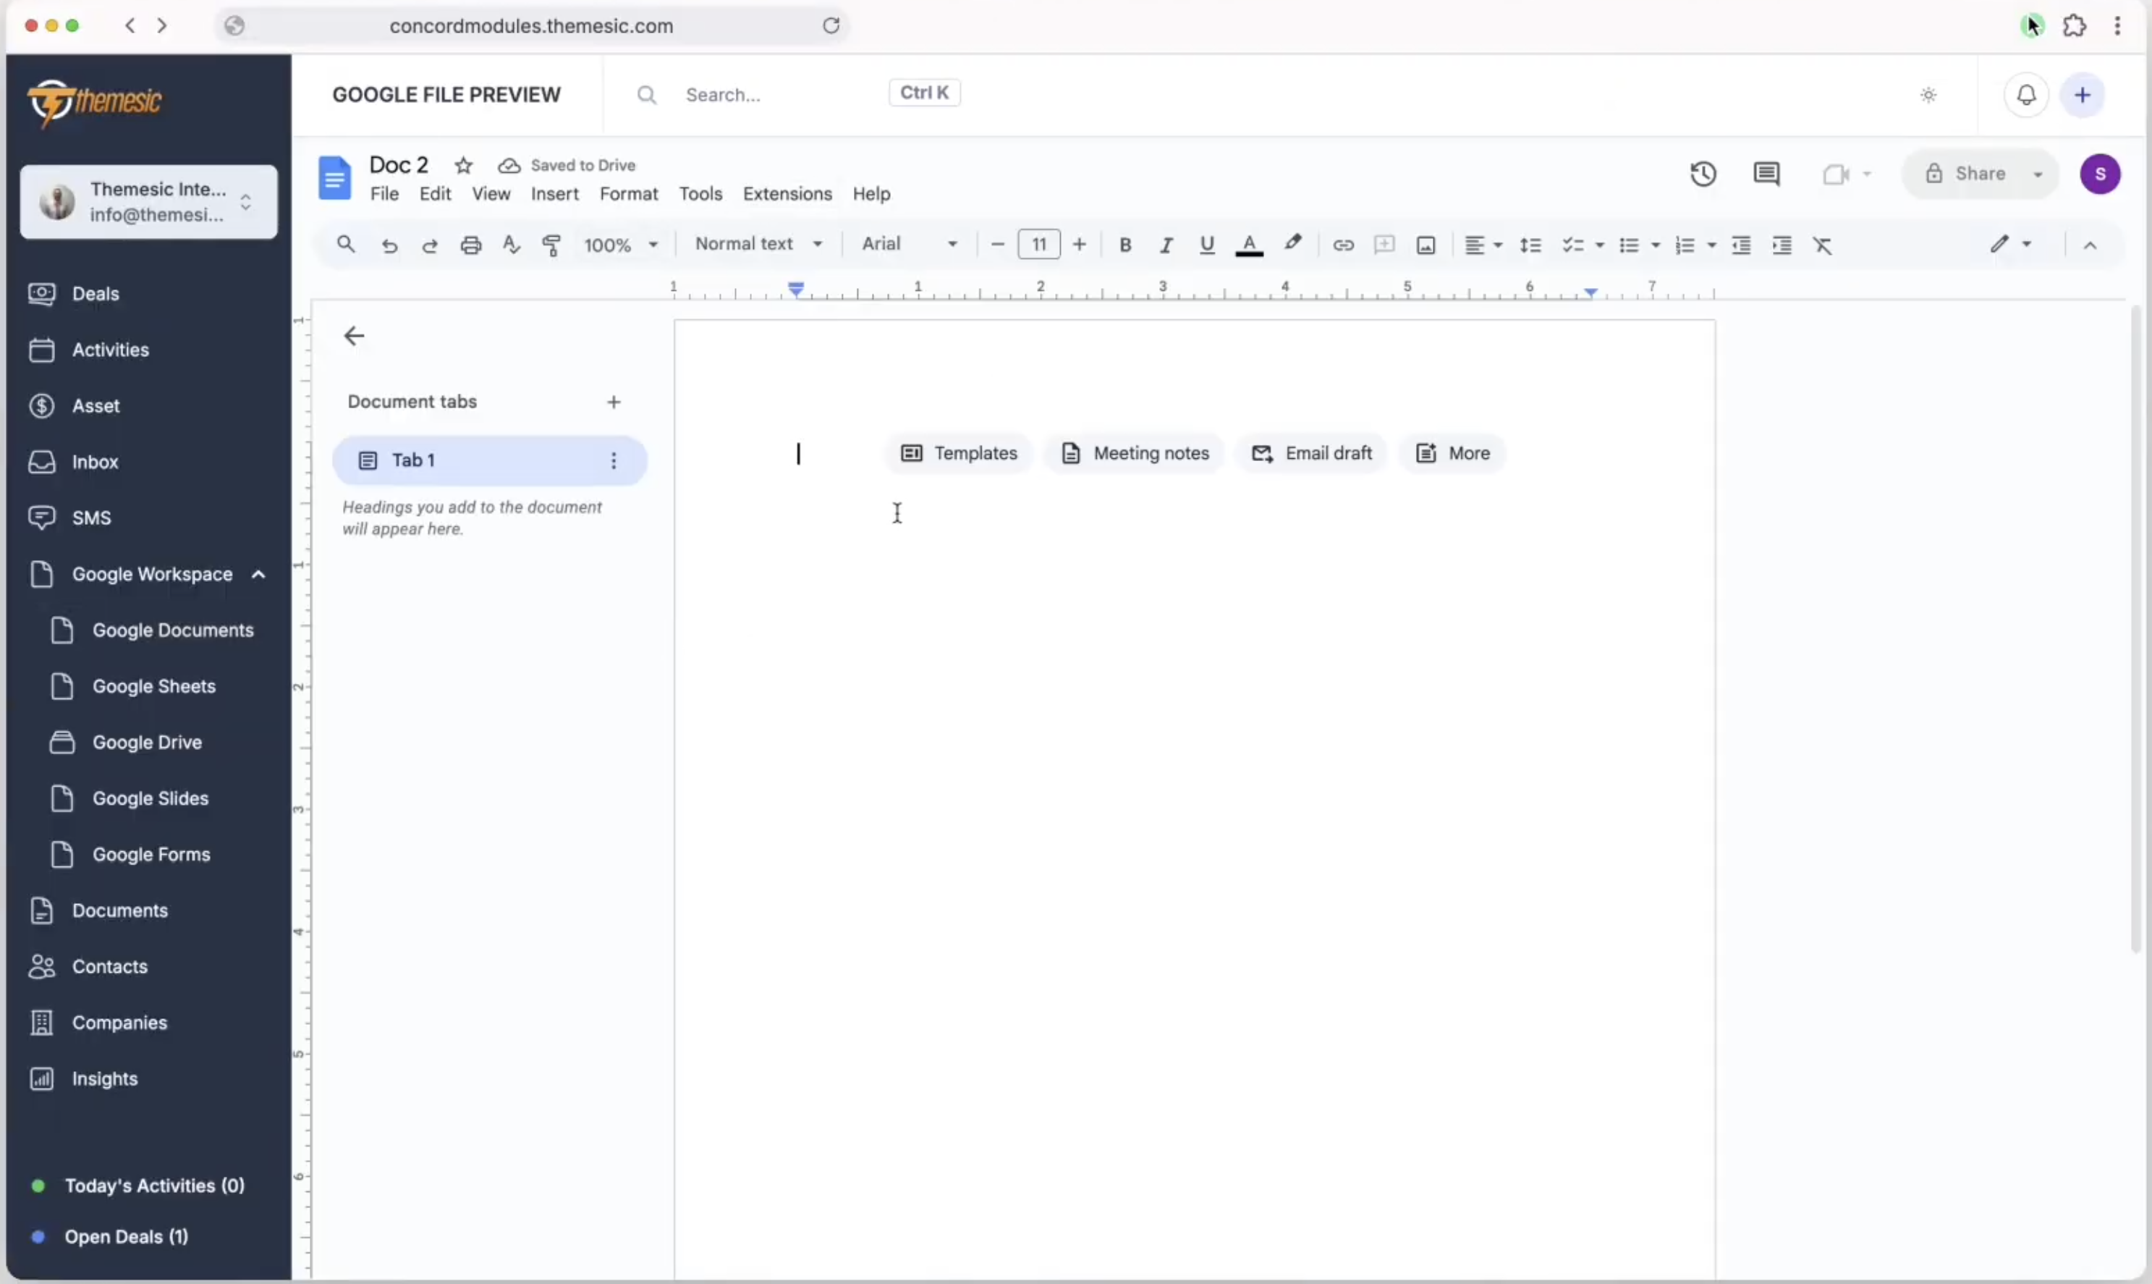Toggle underline formatting
2152x1284 pixels.
pos(1208,245)
